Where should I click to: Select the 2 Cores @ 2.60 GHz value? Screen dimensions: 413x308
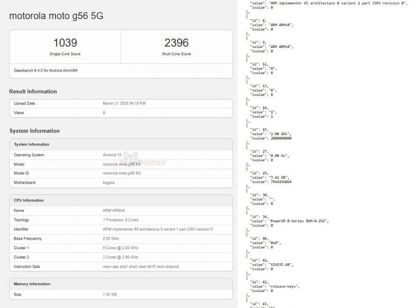click(x=121, y=257)
